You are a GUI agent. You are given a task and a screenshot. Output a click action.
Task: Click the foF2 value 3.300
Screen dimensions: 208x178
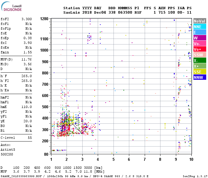tap(27, 19)
